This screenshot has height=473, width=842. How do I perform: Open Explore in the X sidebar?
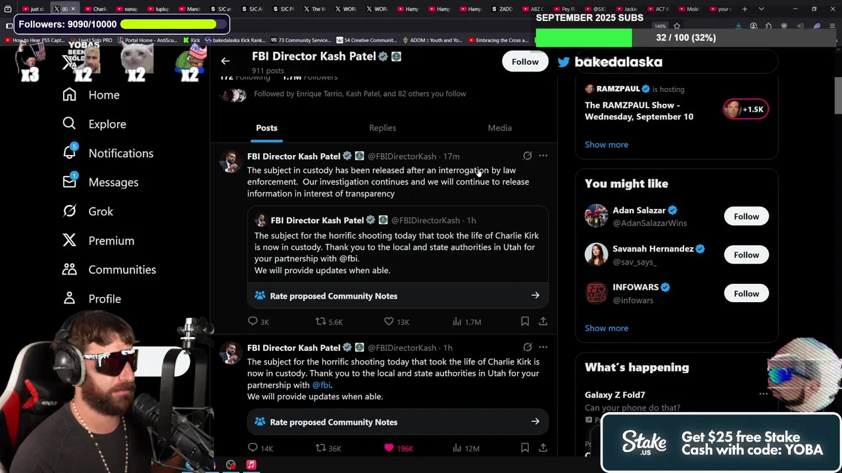(x=93, y=124)
